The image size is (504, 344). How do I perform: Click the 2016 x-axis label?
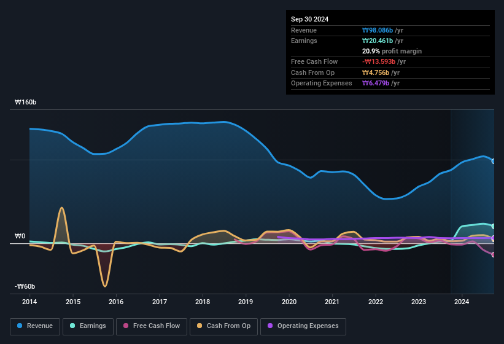tap(116, 302)
